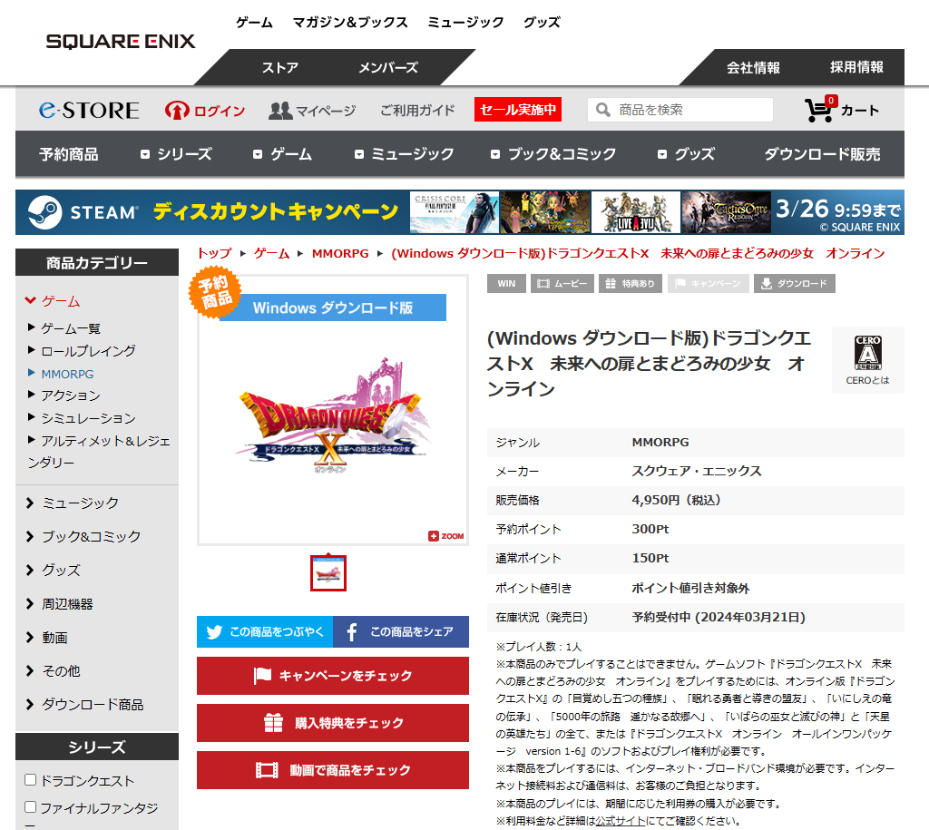Viewport: 929px width, 830px height.
Task: Open ダウンロード販売 in nav bar
Action: pos(822,154)
